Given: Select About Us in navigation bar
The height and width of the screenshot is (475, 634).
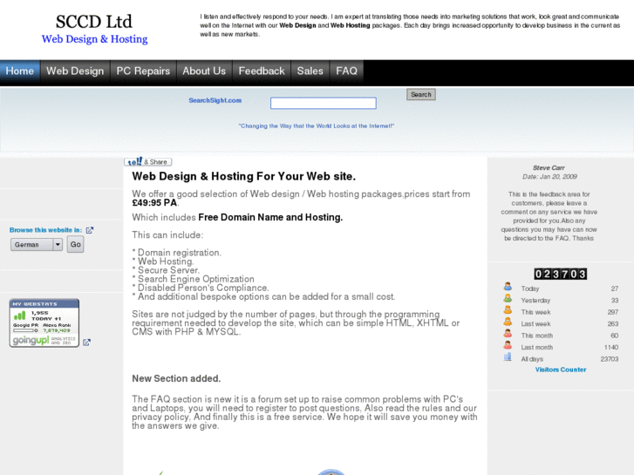Looking at the screenshot, I should pos(204,71).
